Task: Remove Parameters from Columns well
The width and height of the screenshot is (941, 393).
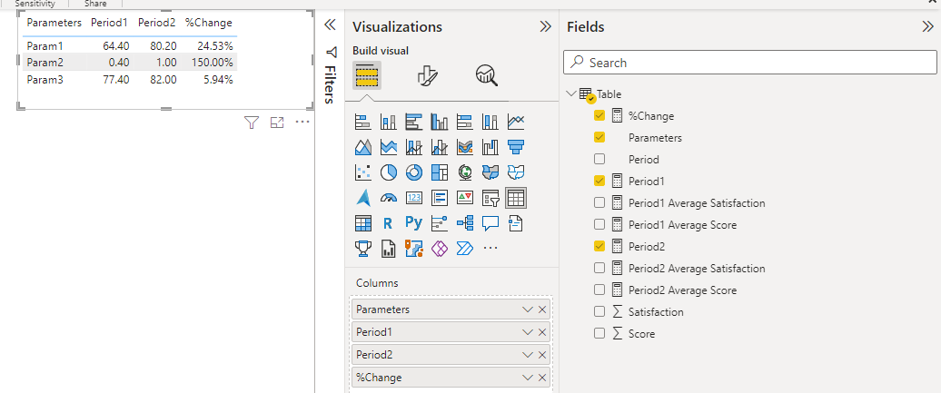Action: 542,309
